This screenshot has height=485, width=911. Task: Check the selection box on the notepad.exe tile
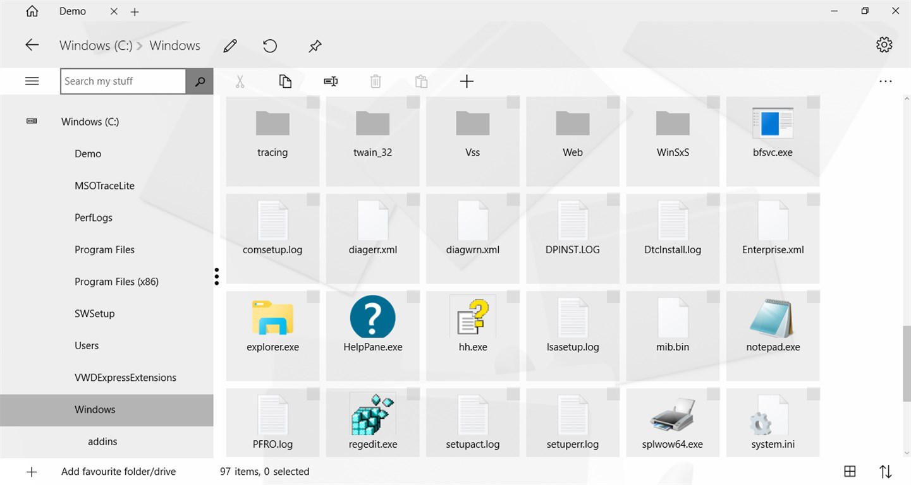814,297
